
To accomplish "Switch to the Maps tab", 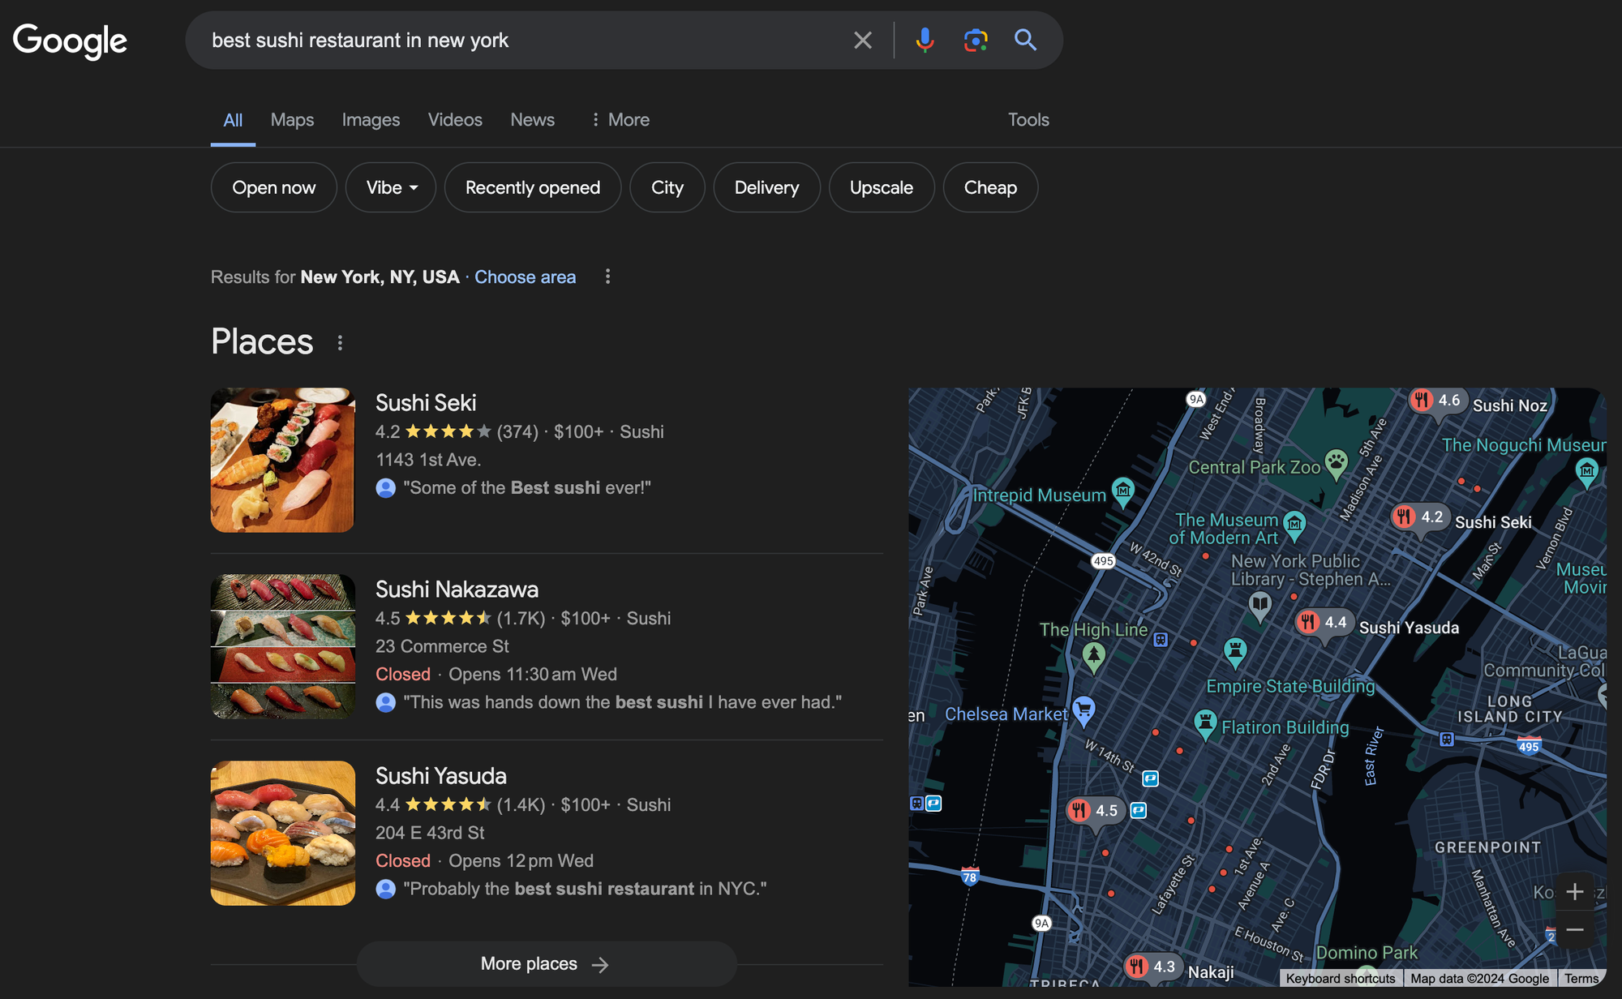I will click(x=292, y=120).
